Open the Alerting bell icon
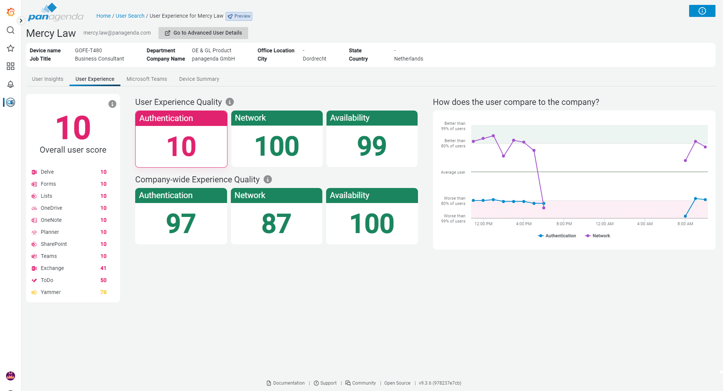The width and height of the screenshot is (723, 391). click(x=11, y=84)
